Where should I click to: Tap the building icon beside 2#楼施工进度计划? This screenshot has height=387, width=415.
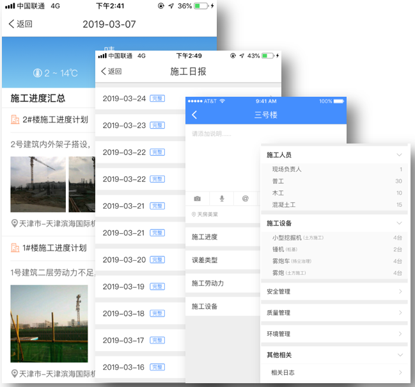pyautogui.click(x=15, y=120)
